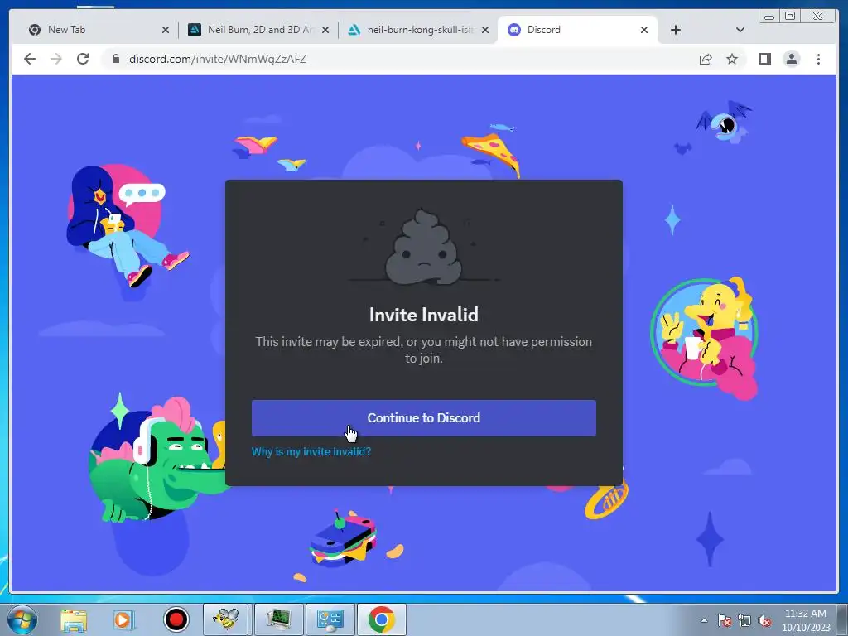This screenshot has height=636, width=848.
Task: Restore down the Chrome window
Action: tap(789, 16)
